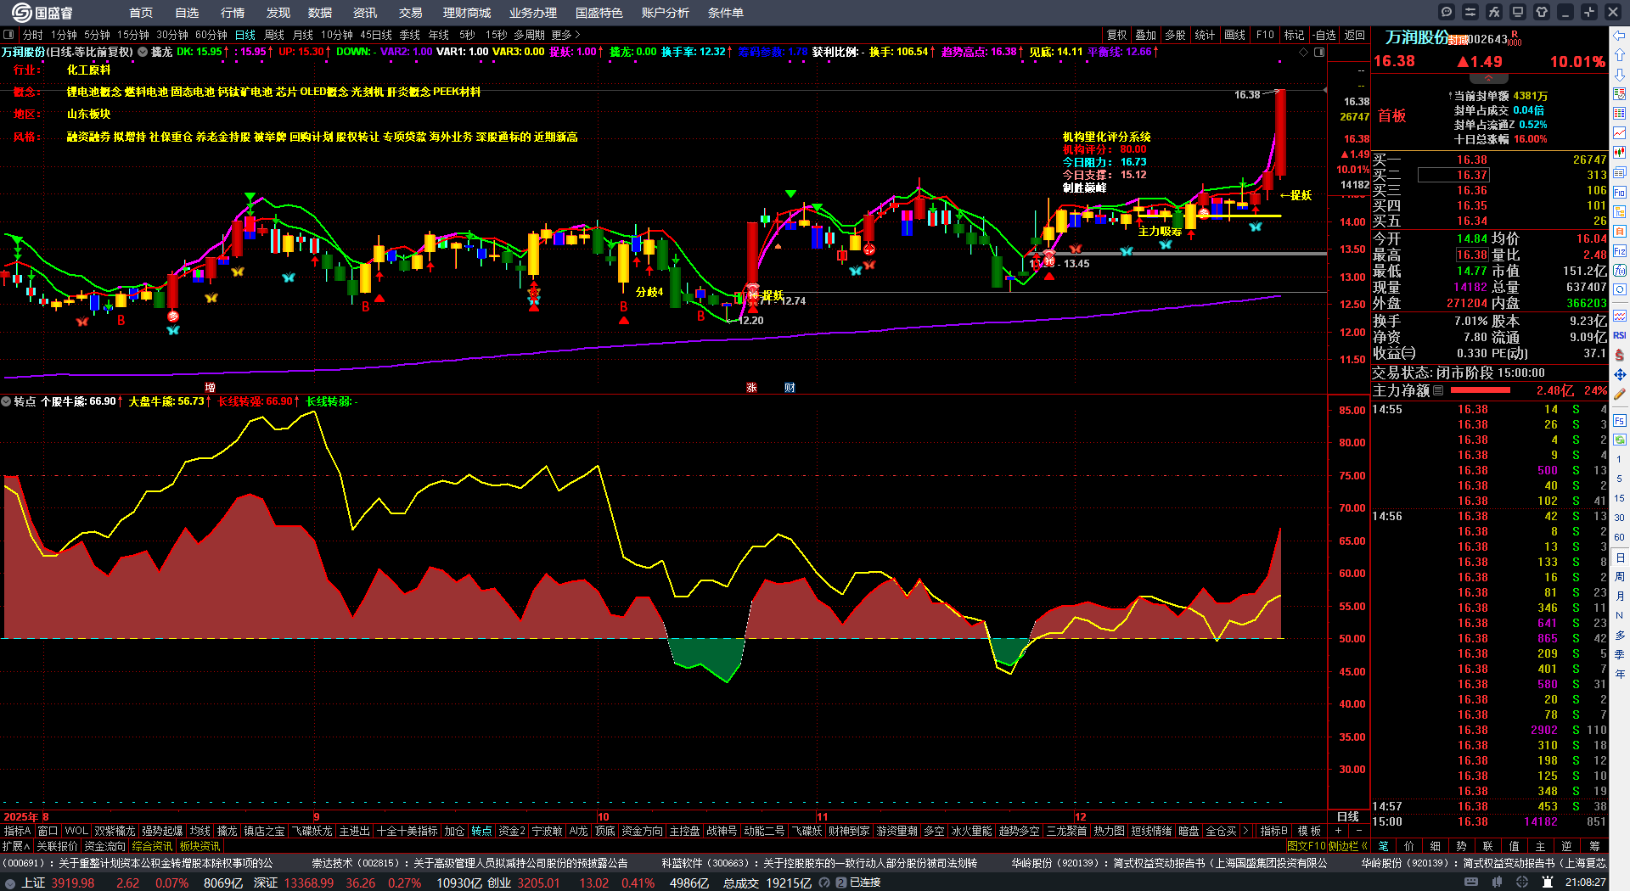The image size is (1630, 891).
Task: Click the 上证 index value in status bar
Action: (x=73, y=883)
